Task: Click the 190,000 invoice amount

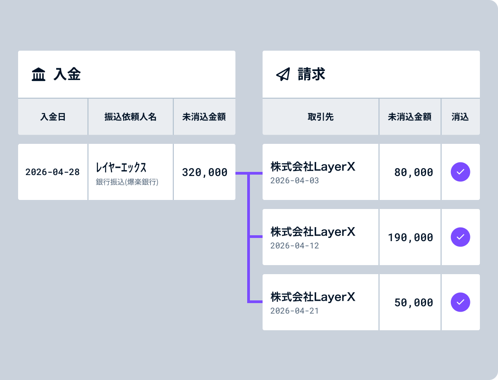Action: 410,237
